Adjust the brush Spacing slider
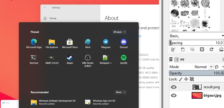Viewport: 224px width, 108px height. tap(196, 43)
